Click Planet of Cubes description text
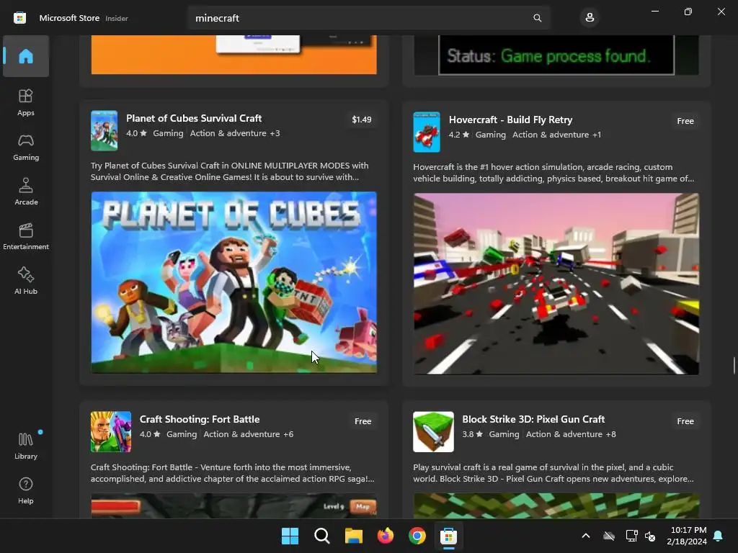Screen dimensions: 738x553 [230, 171]
